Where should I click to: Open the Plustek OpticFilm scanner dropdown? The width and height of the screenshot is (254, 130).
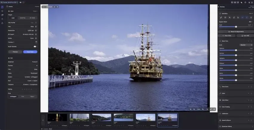(9, 2)
